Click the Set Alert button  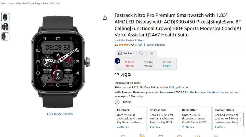(x=126, y=53)
